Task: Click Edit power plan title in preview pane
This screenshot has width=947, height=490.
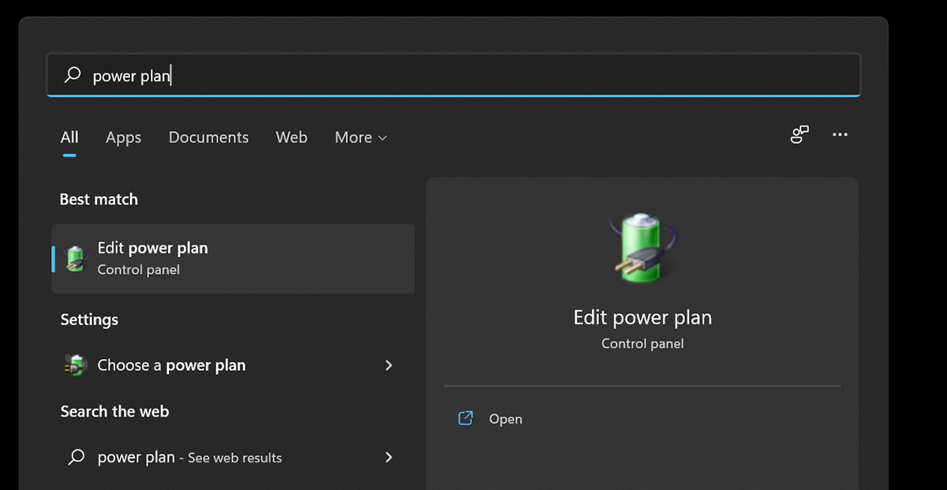Action: coord(642,317)
